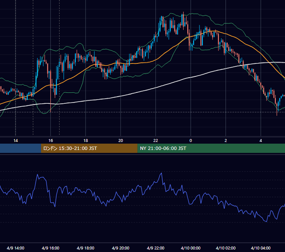Click the 14 hour axis label
The height and width of the screenshot is (252, 285).
[x=16, y=141]
